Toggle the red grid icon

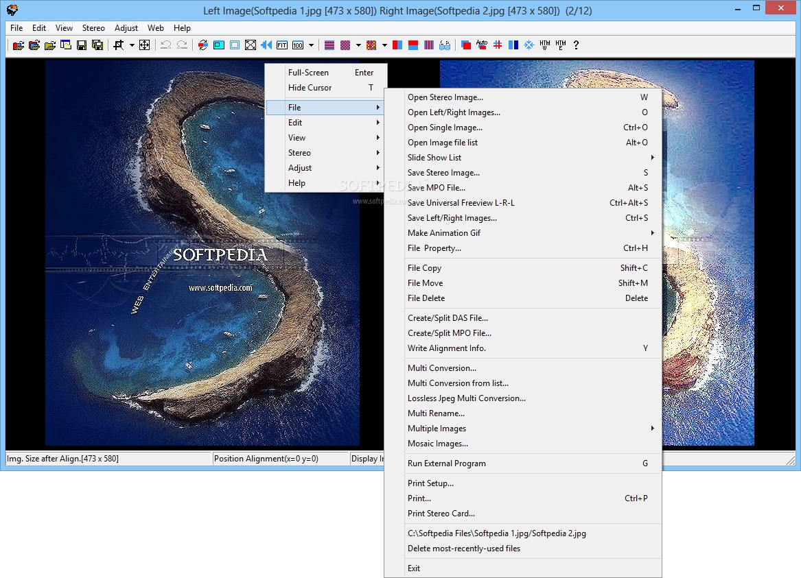coord(498,45)
